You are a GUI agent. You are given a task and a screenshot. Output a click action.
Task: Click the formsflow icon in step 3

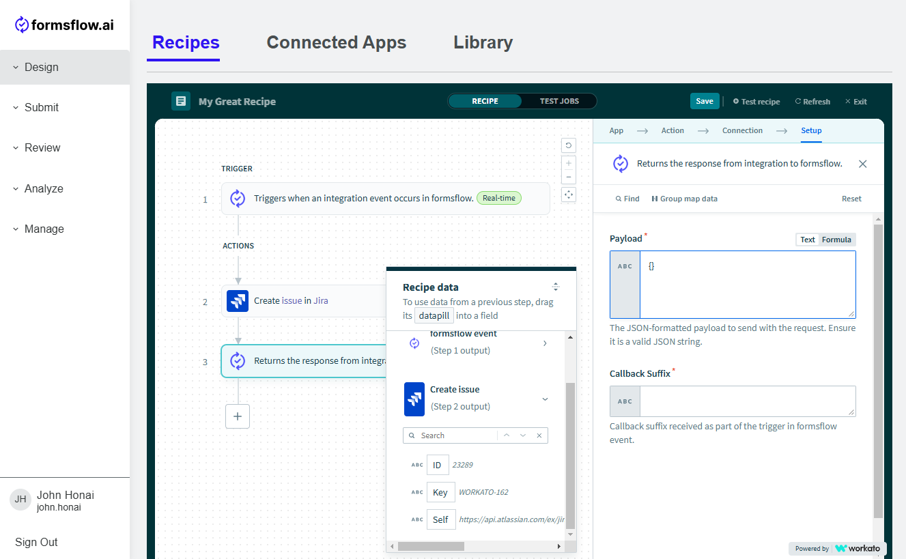click(x=238, y=361)
